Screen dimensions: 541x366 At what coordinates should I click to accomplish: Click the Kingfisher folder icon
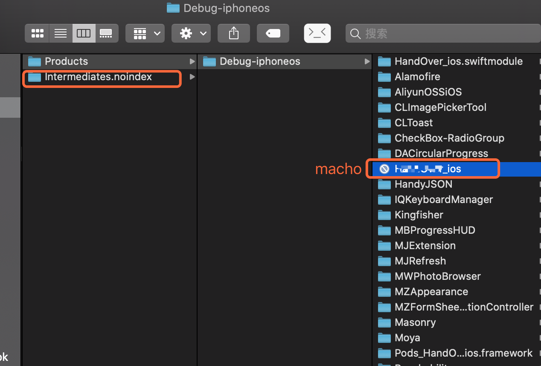click(x=384, y=215)
